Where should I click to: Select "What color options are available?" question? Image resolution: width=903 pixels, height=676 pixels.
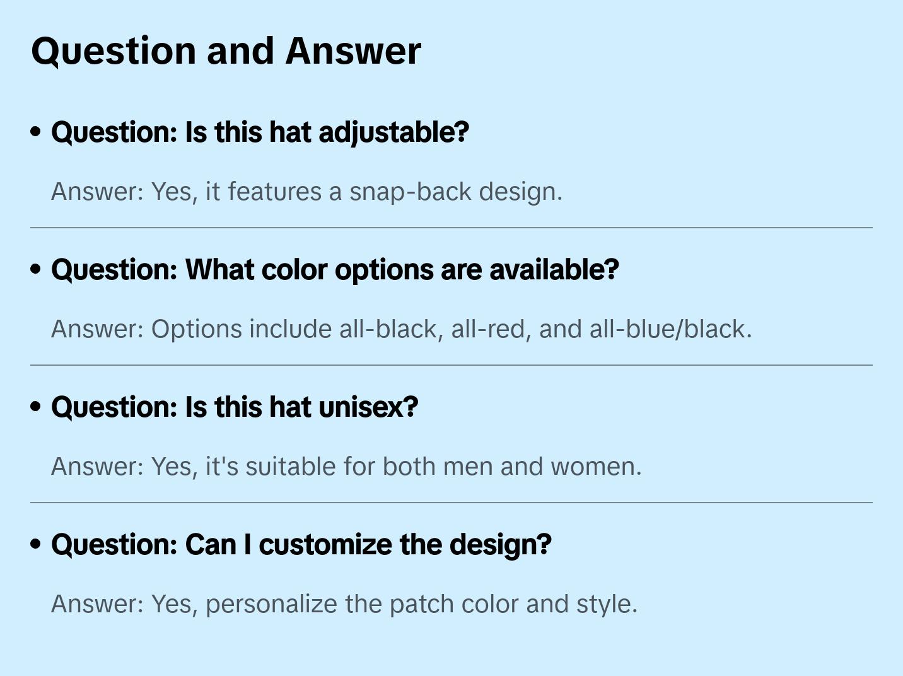point(335,270)
